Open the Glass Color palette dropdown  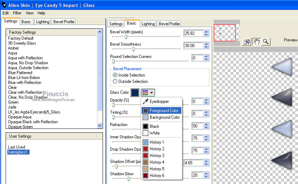(x=148, y=92)
